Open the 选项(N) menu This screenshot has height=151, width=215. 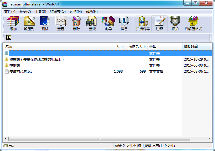[x=76, y=11]
